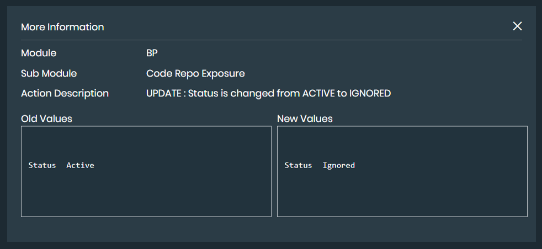This screenshot has width=542, height=249.
Task: Click the New Values heading
Action: tap(305, 118)
